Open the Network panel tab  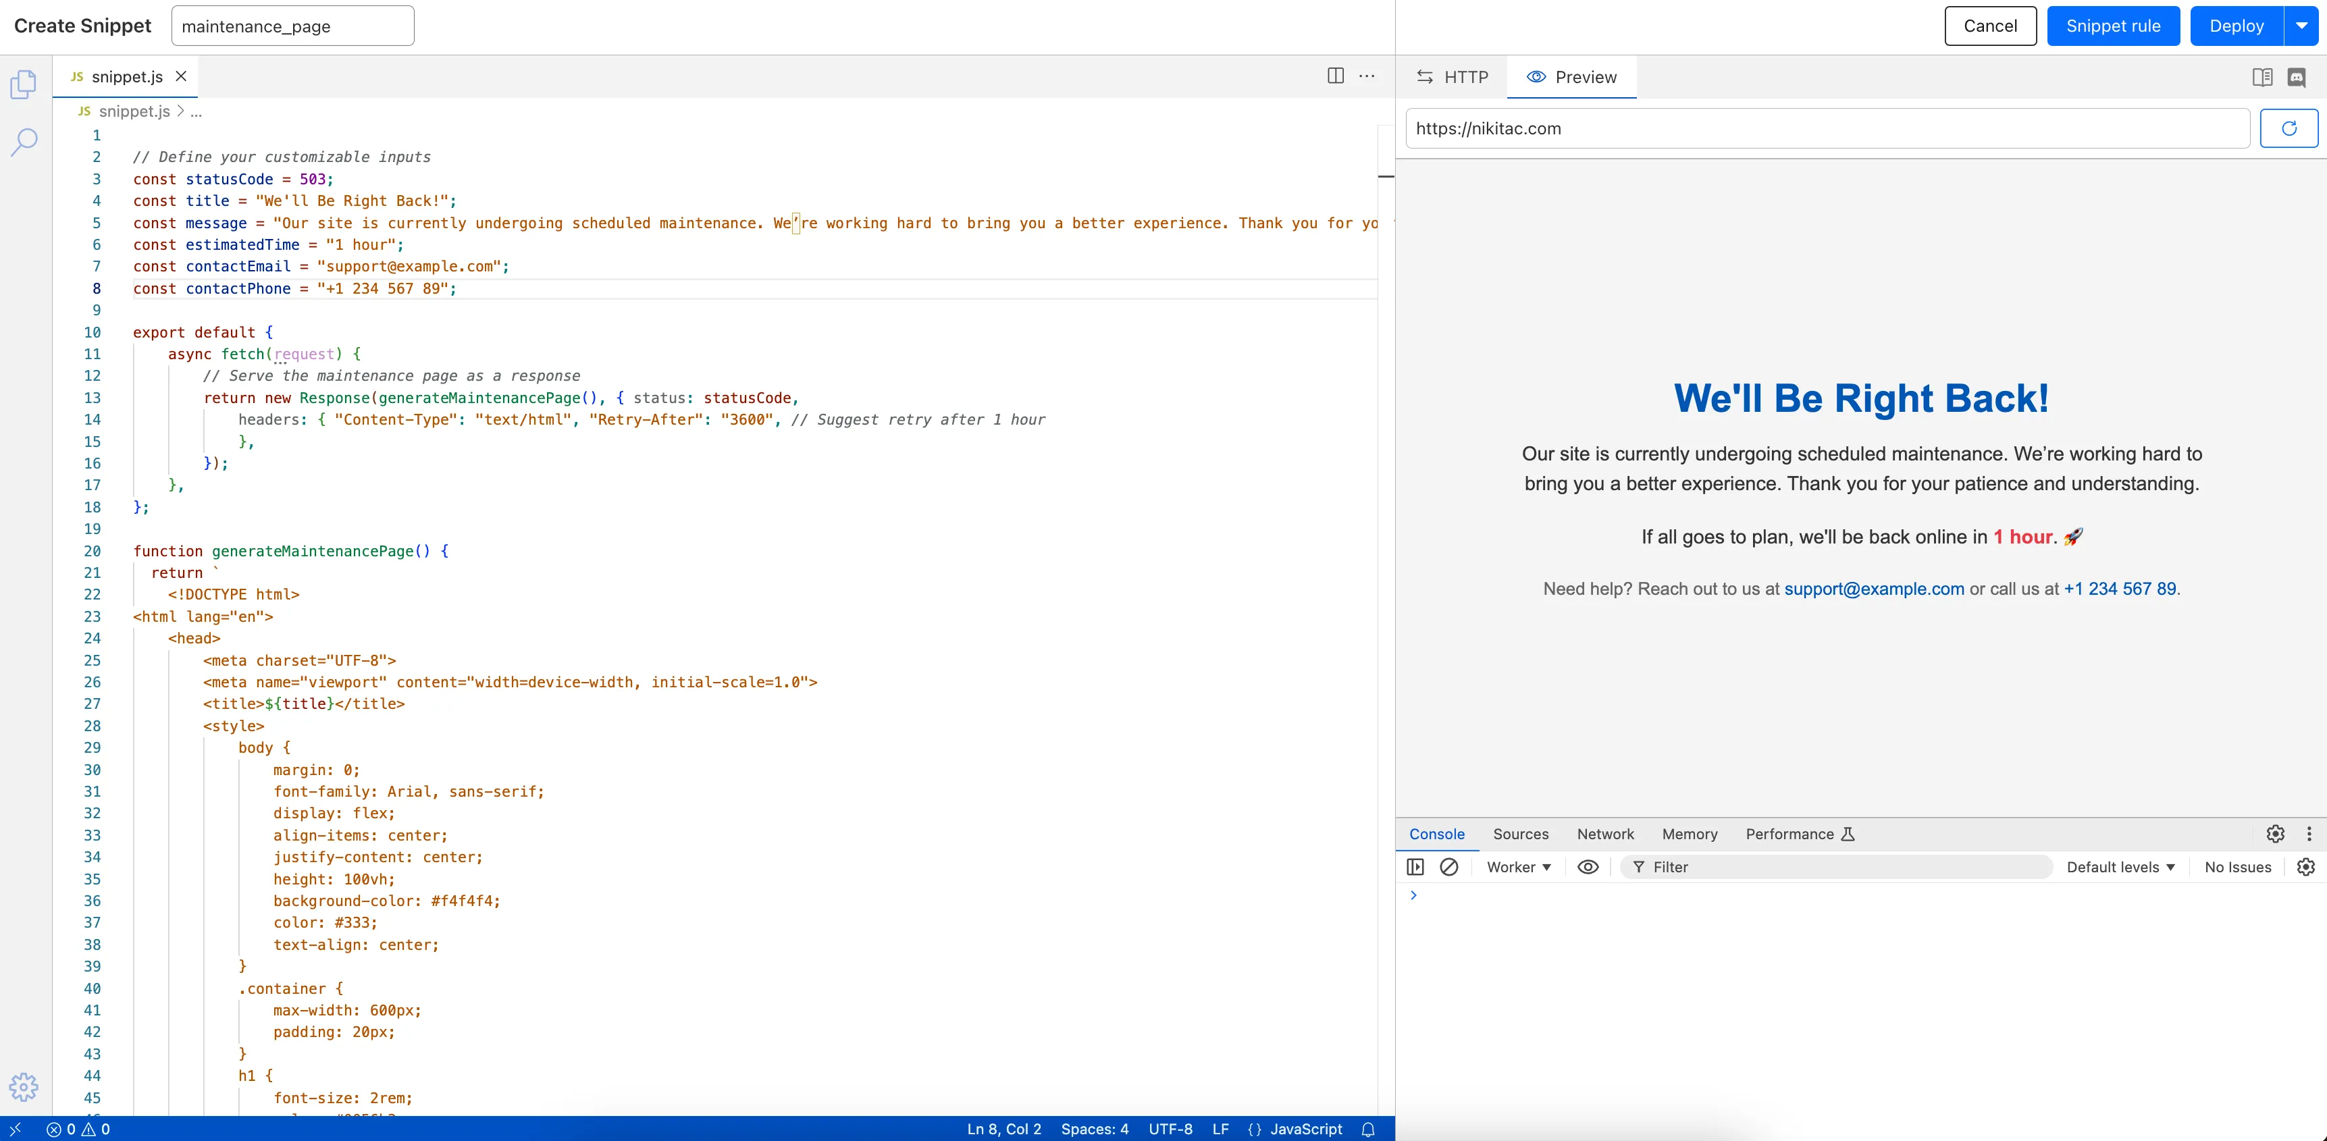[x=1605, y=834]
